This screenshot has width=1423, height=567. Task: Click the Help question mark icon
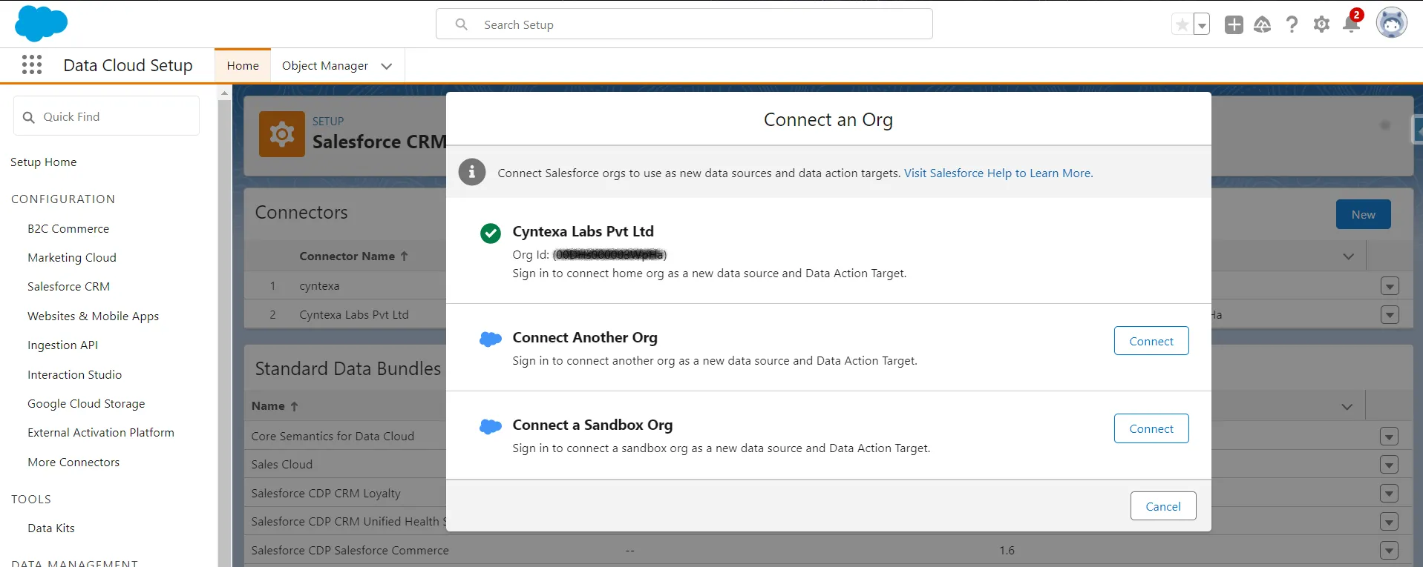click(1292, 24)
